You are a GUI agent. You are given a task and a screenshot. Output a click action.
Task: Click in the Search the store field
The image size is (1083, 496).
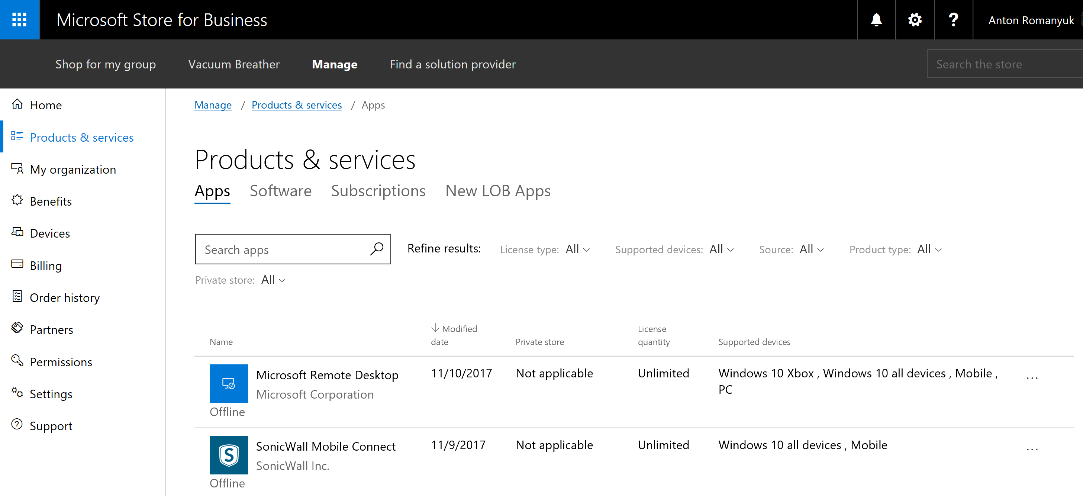(1005, 64)
